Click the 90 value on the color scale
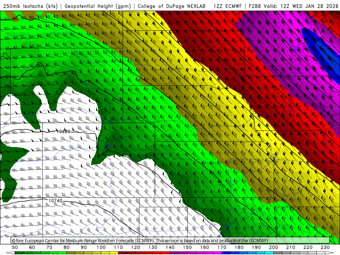 [84, 247]
